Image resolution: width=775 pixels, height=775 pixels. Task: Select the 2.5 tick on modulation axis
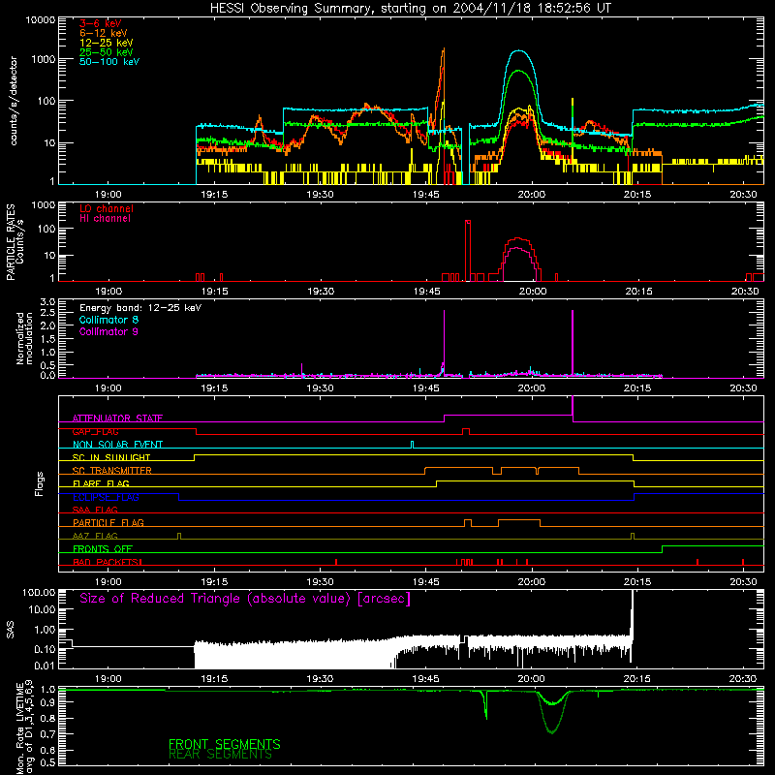47,313
